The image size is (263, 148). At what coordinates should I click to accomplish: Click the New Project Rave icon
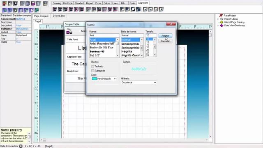tap(5, 3)
